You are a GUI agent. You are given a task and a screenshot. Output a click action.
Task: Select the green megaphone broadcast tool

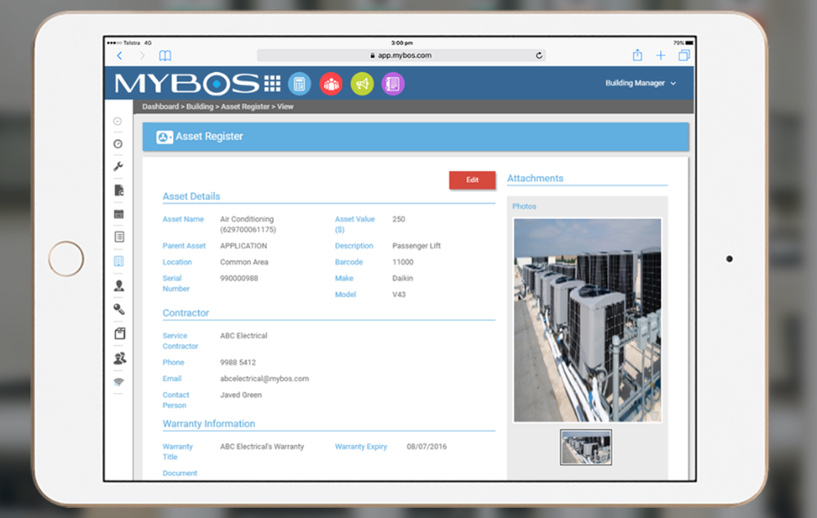(362, 83)
